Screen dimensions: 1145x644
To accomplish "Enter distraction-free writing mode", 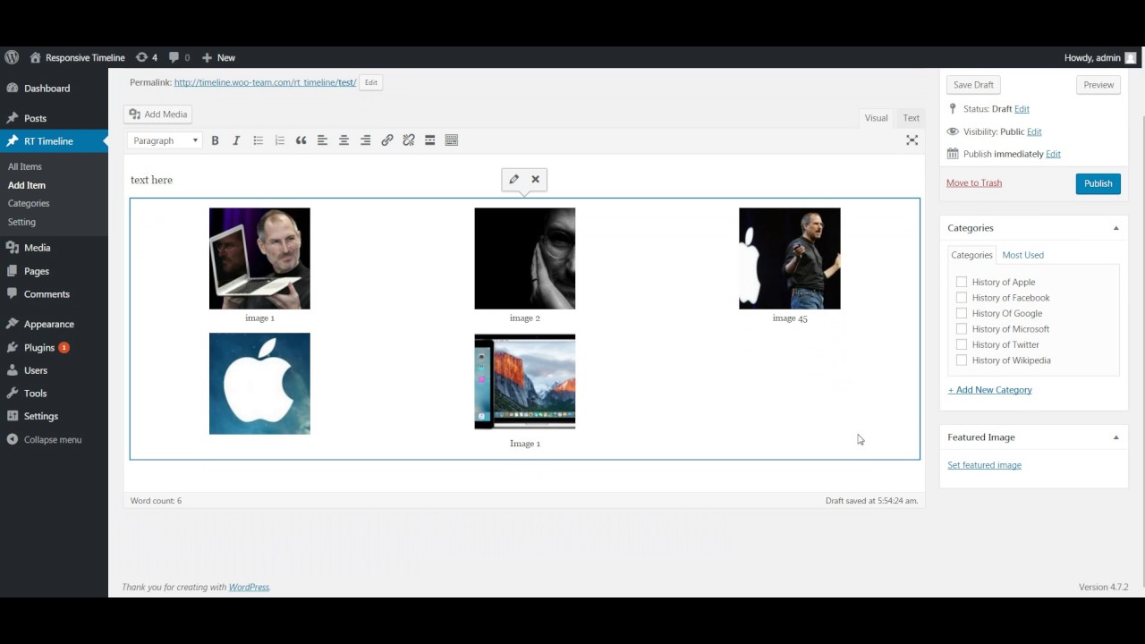I will 912,140.
